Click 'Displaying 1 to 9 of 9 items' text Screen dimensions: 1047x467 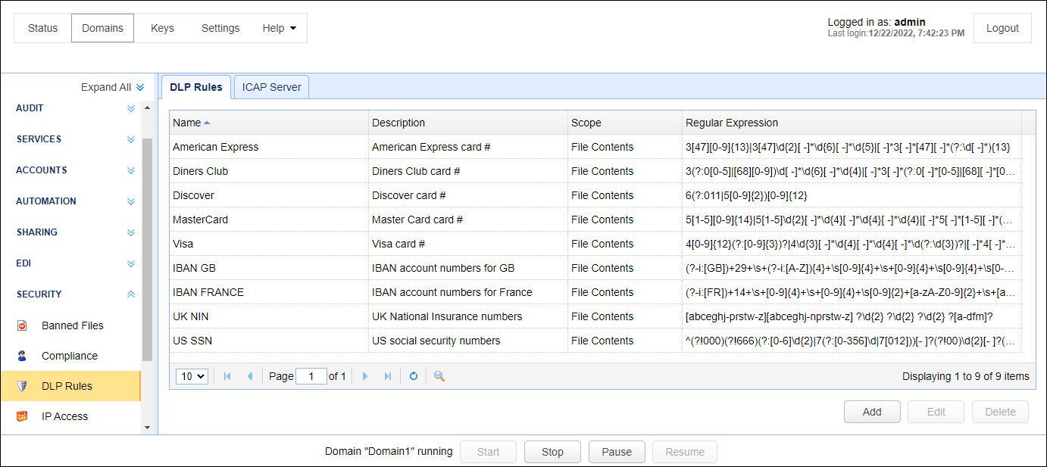coord(966,376)
